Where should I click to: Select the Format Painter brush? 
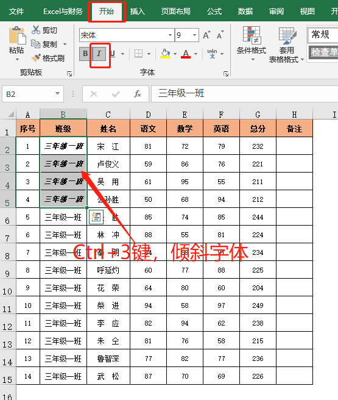[x=36, y=58]
